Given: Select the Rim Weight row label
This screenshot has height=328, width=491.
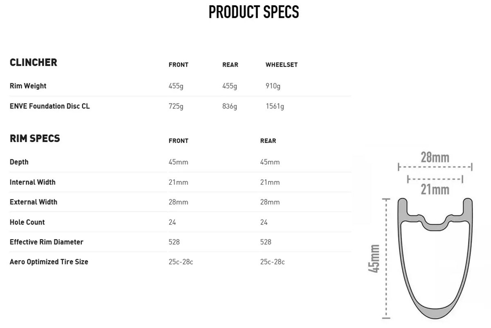Looking at the screenshot, I should pyautogui.click(x=28, y=86).
